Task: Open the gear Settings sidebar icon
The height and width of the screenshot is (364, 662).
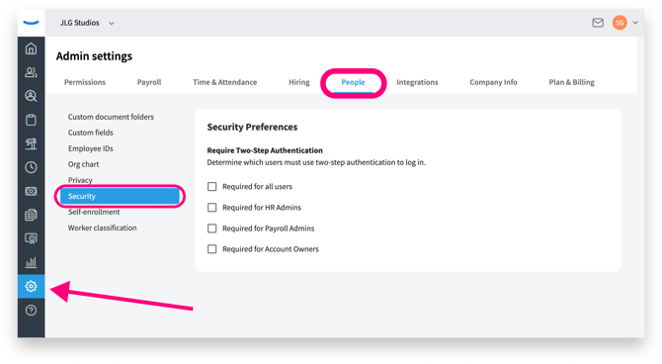Action: pos(31,286)
